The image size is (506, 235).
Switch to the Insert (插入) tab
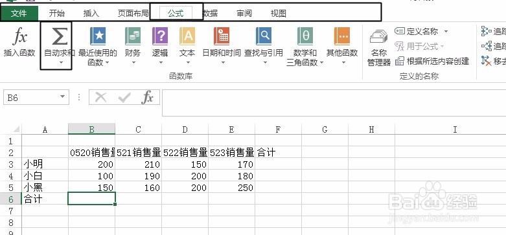pos(91,13)
